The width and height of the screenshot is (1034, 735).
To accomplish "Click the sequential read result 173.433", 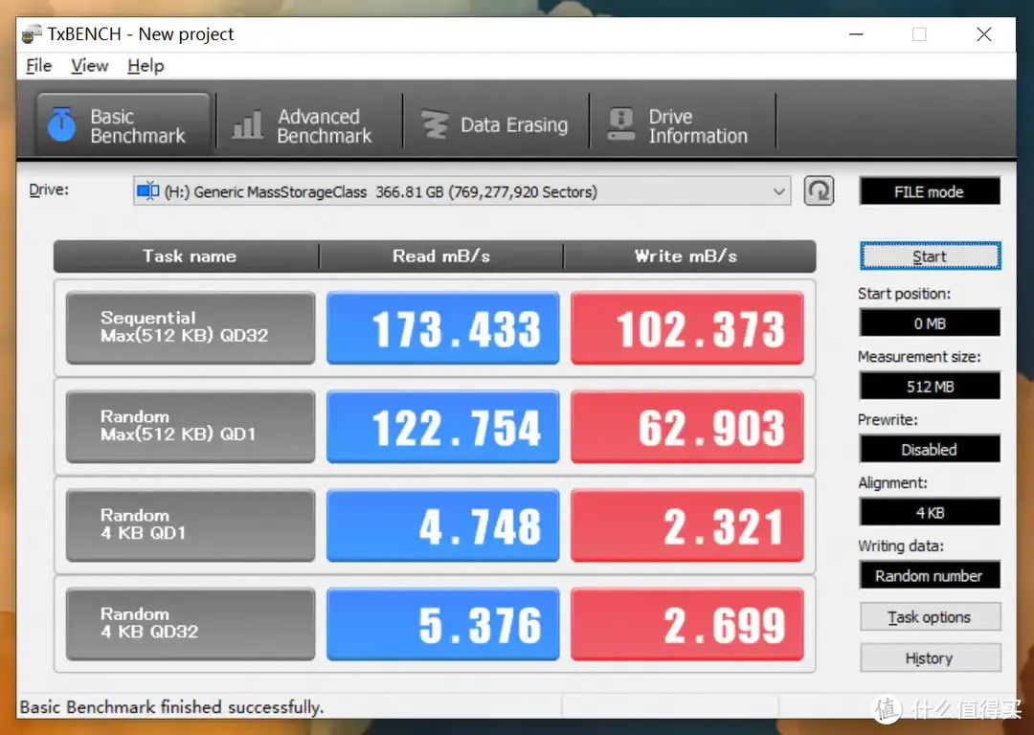I will click(443, 327).
